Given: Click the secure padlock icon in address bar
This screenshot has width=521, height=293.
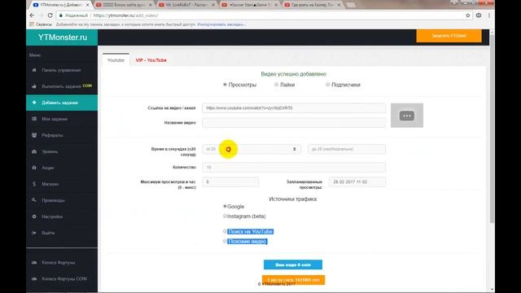Looking at the screenshot, I should [61, 15].
